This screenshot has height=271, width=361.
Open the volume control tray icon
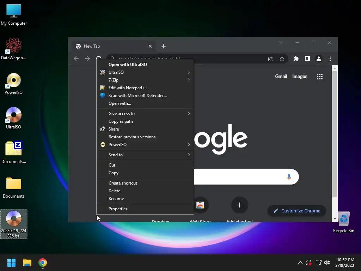(x=327, y=263)
